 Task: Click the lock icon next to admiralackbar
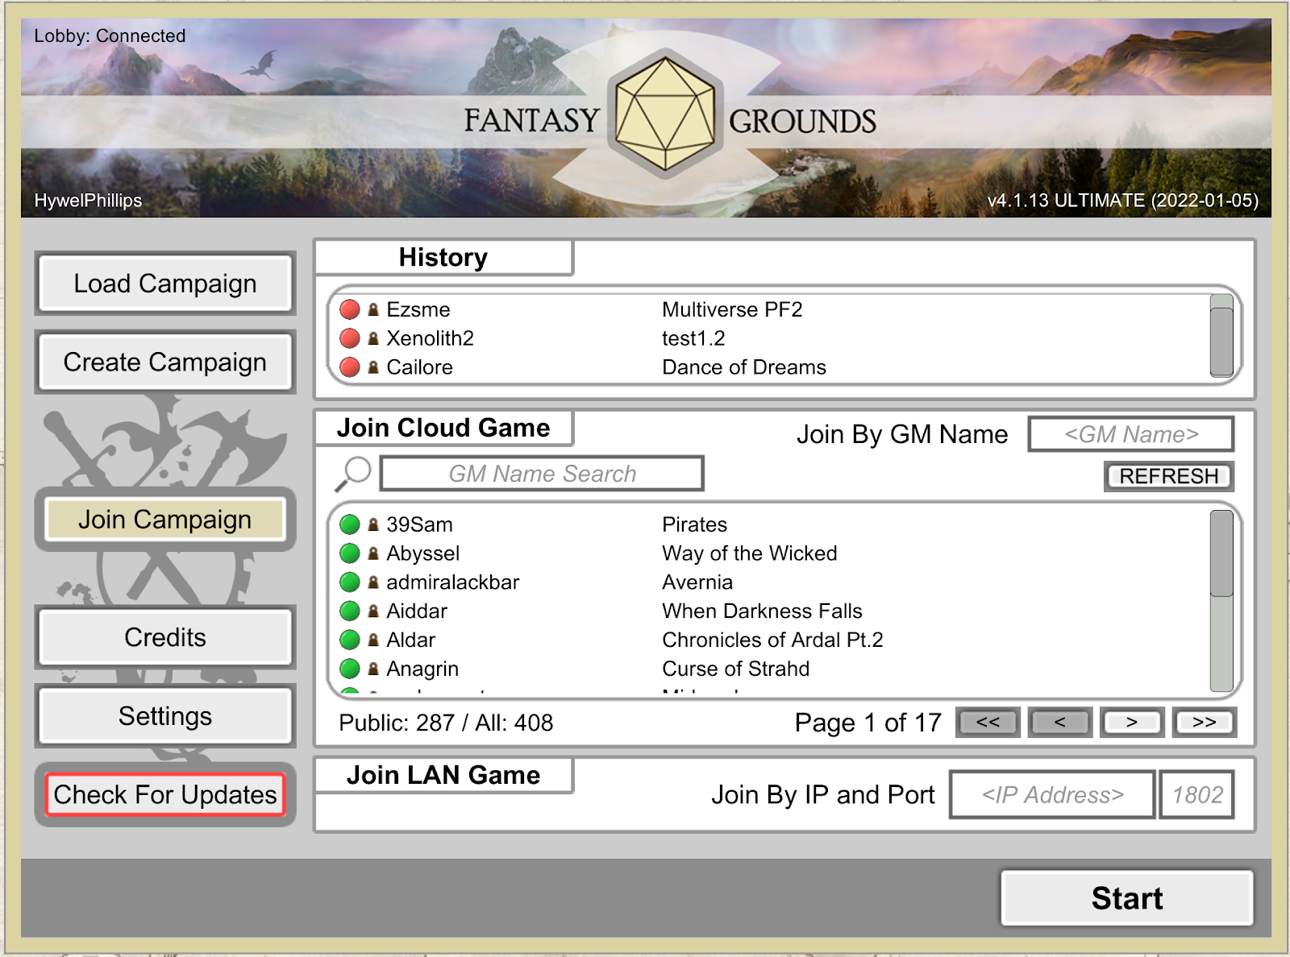click(373, 582)
